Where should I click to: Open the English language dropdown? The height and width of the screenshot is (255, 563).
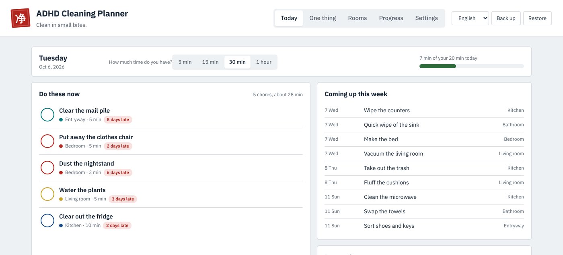pos(470,18)
